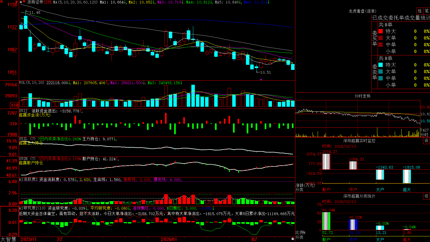Click the 11.48 high price marker
Image resolution: width=430 pixels, height=242 pixels.
[x=35, y=12]
